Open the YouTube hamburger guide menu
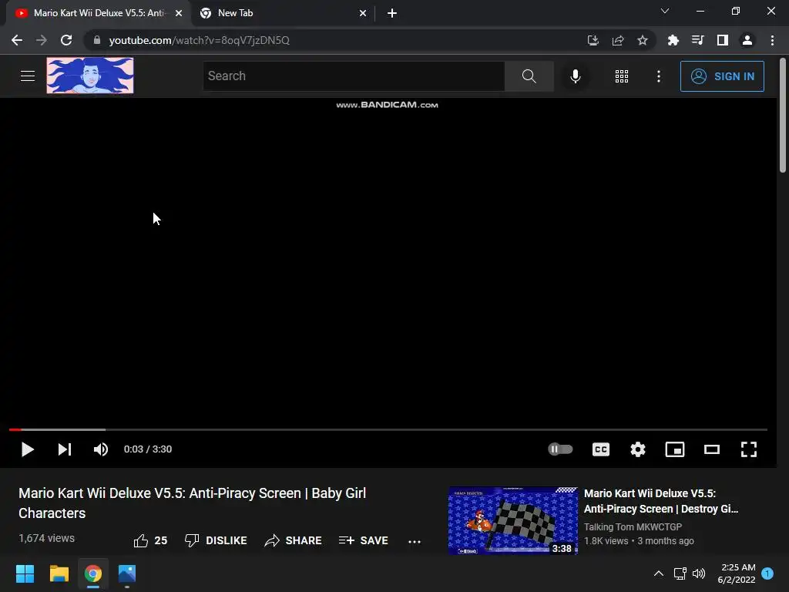The height and width of the screenshot is (592, 789). (x=28, y=76)
